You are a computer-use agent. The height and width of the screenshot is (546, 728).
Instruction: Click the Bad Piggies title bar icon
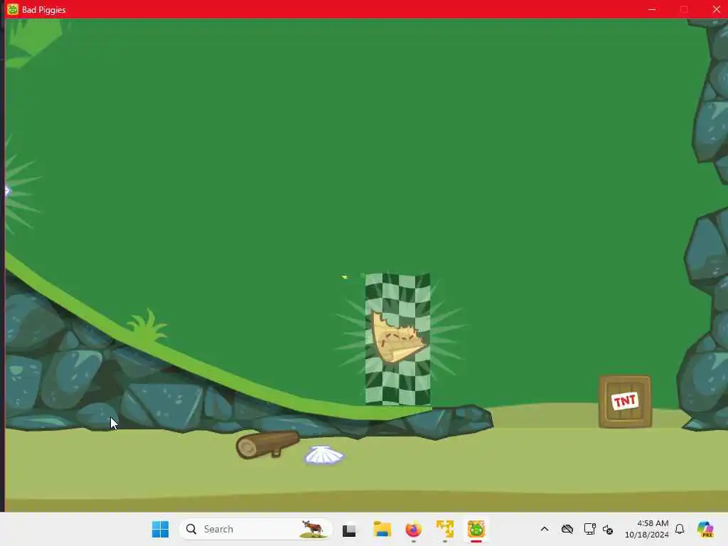(x=13, y=9)
